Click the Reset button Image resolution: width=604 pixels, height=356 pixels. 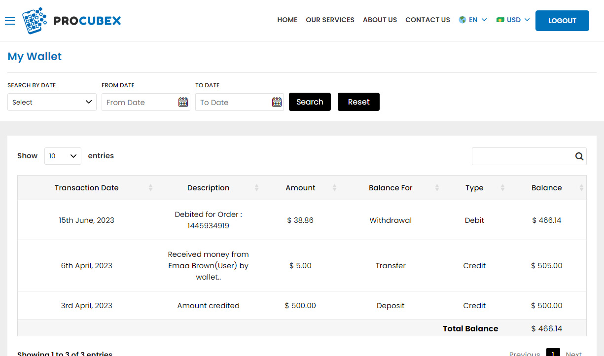point(358,102)
